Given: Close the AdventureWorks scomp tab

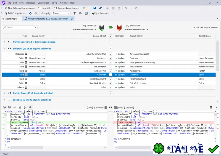Looking at the screenshot, I should pos(72,19).
